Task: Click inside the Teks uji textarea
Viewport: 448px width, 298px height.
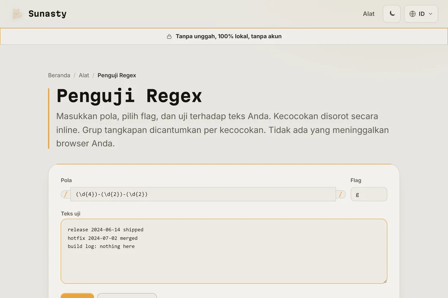Action: click(x=224, y=251)
